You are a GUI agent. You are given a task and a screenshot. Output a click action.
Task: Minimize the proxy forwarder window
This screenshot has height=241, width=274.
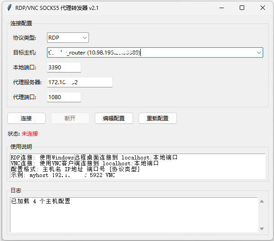(x=222, y=8)
